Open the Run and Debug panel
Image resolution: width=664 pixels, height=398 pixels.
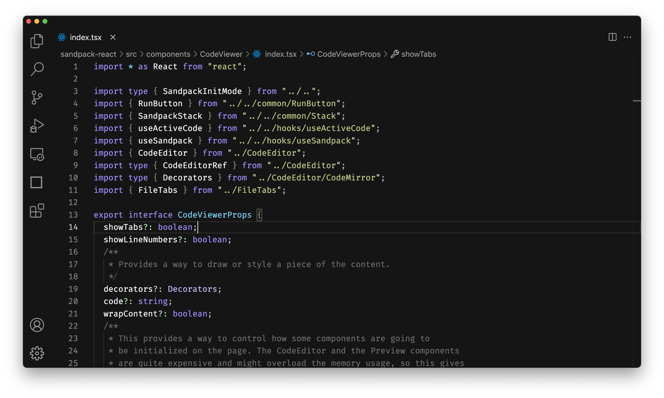37,126
